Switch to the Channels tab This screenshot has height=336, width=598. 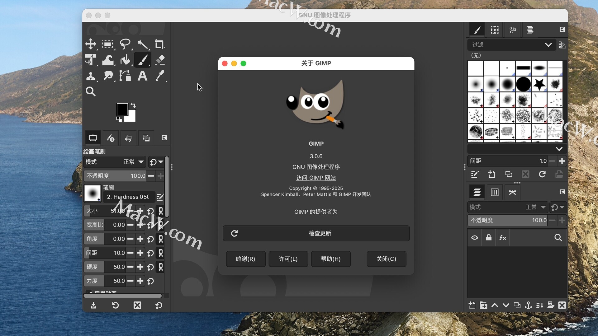click(495, 192)
